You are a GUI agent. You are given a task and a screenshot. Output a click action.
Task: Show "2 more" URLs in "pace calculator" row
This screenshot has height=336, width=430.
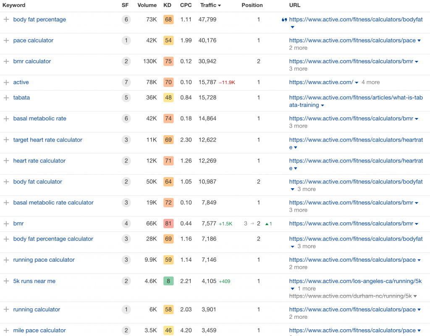click(x=298, y=48)
